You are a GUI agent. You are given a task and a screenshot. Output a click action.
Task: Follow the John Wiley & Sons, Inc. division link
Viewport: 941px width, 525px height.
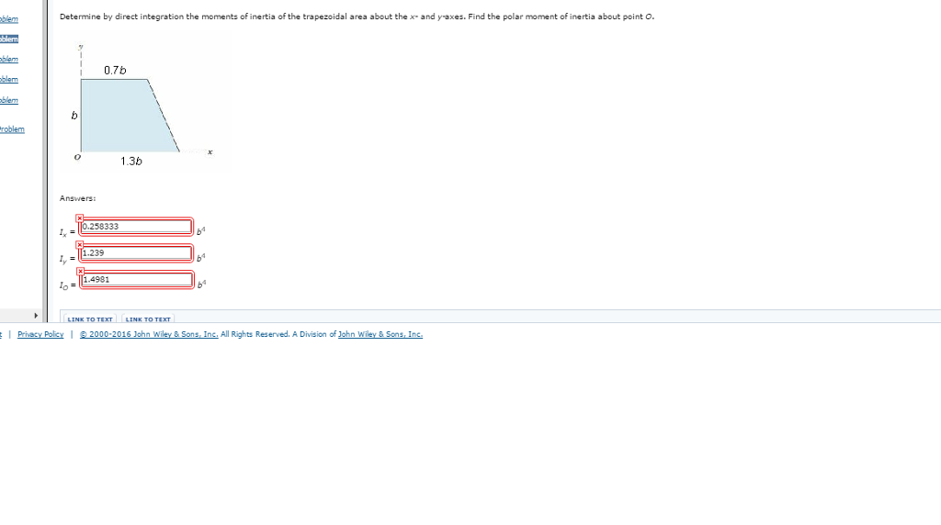(x=380, y=334)
